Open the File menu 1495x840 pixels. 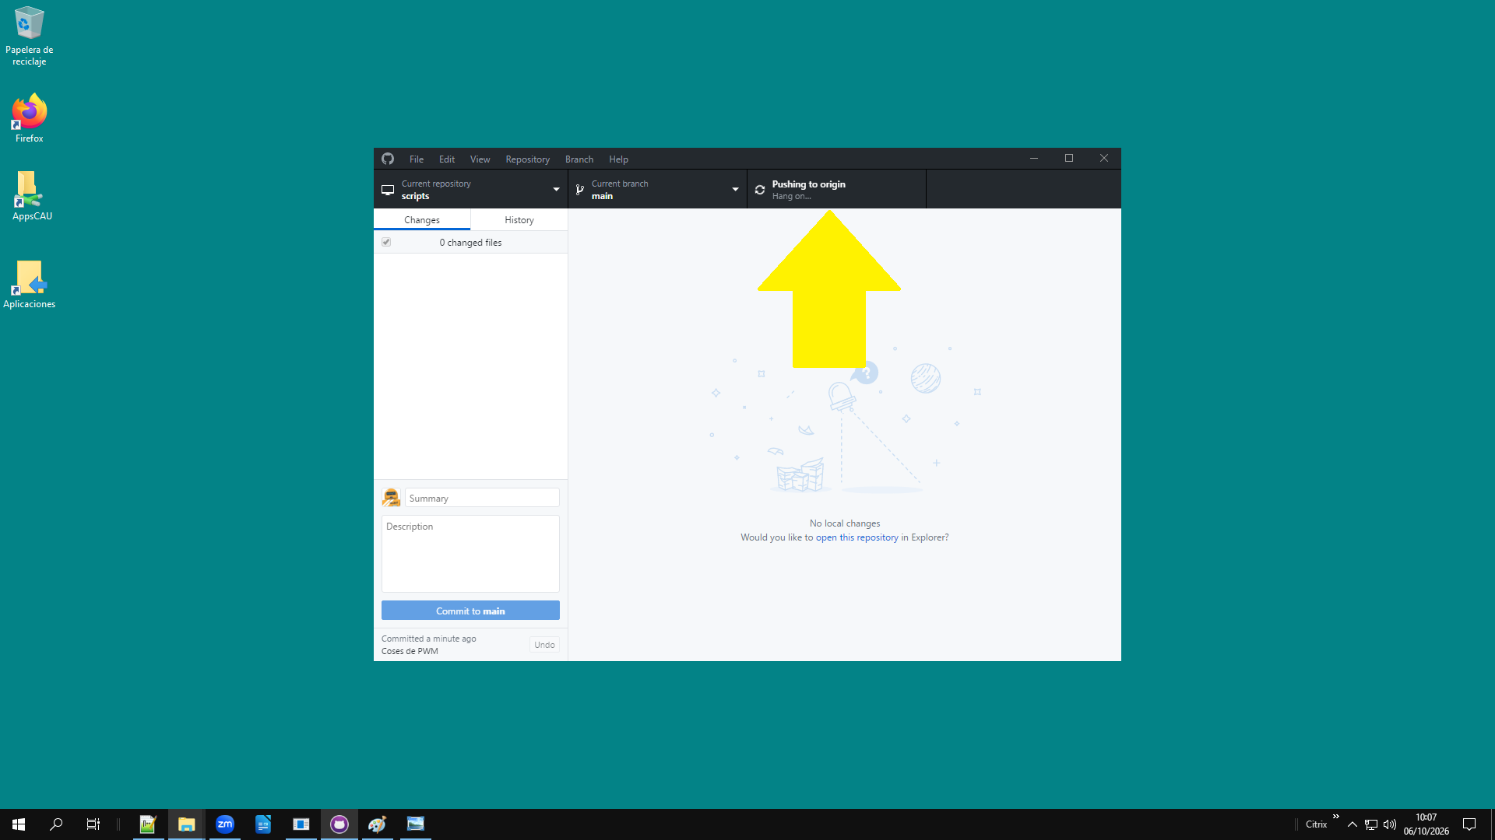tap(417, 159)
